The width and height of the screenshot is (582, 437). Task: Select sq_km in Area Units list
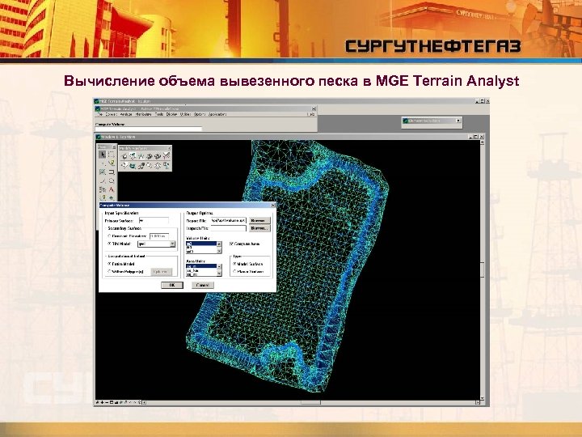point(201,270)
